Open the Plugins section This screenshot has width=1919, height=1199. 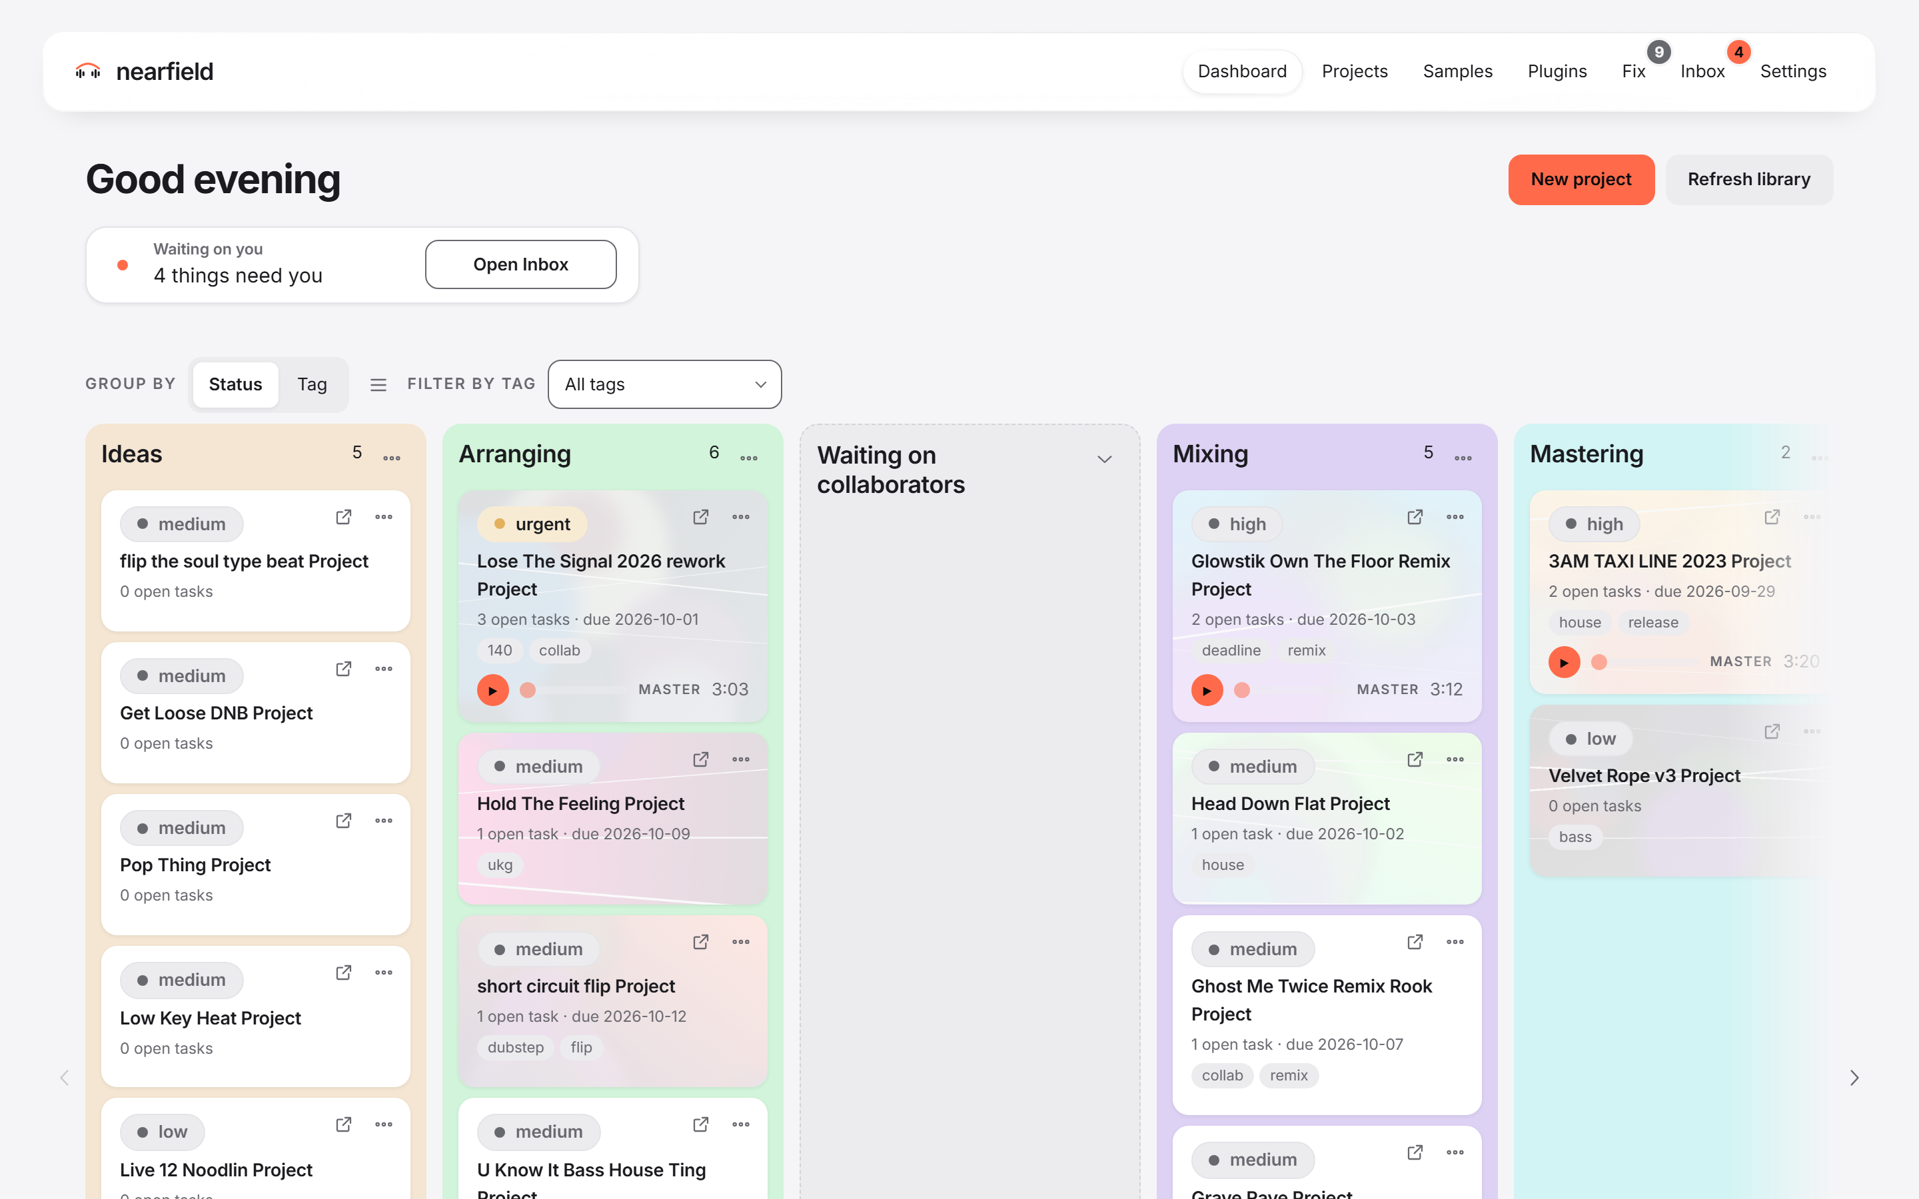click(x=1557, y=71)
